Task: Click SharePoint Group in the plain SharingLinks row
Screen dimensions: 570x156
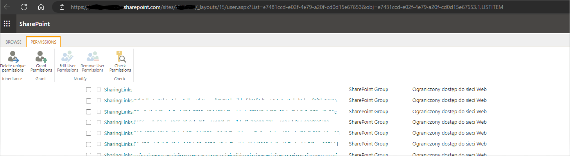Action: tap(368, 89)
